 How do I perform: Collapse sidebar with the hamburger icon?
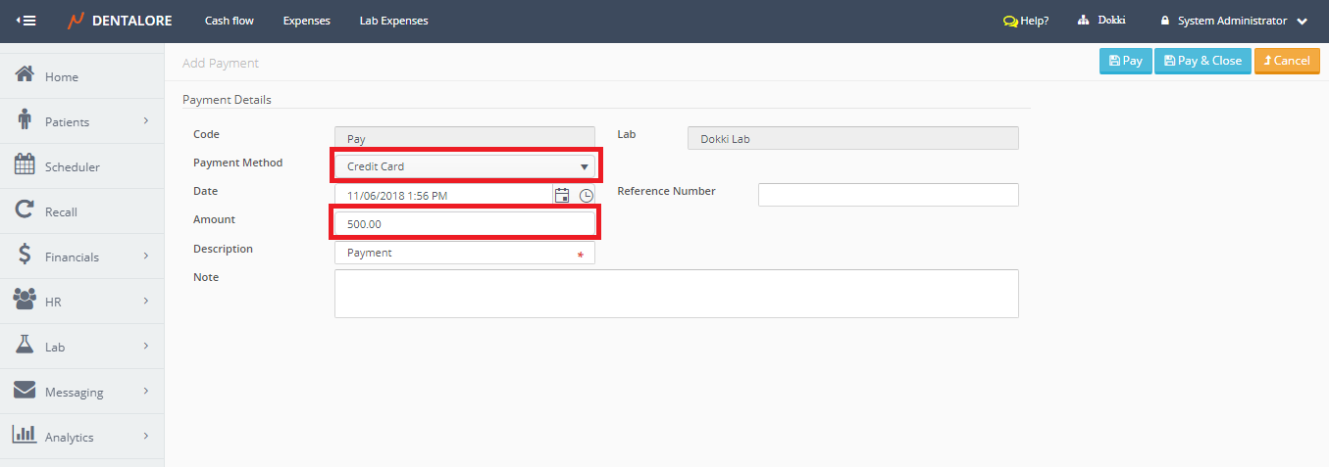point(26,21)
